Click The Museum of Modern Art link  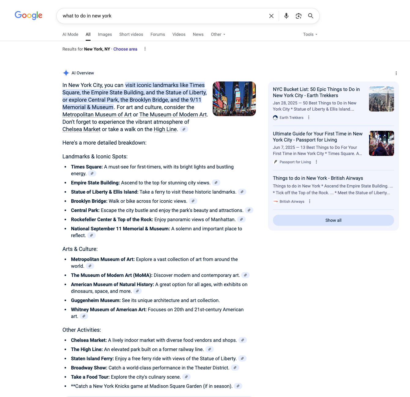click(x=173, y=115)
